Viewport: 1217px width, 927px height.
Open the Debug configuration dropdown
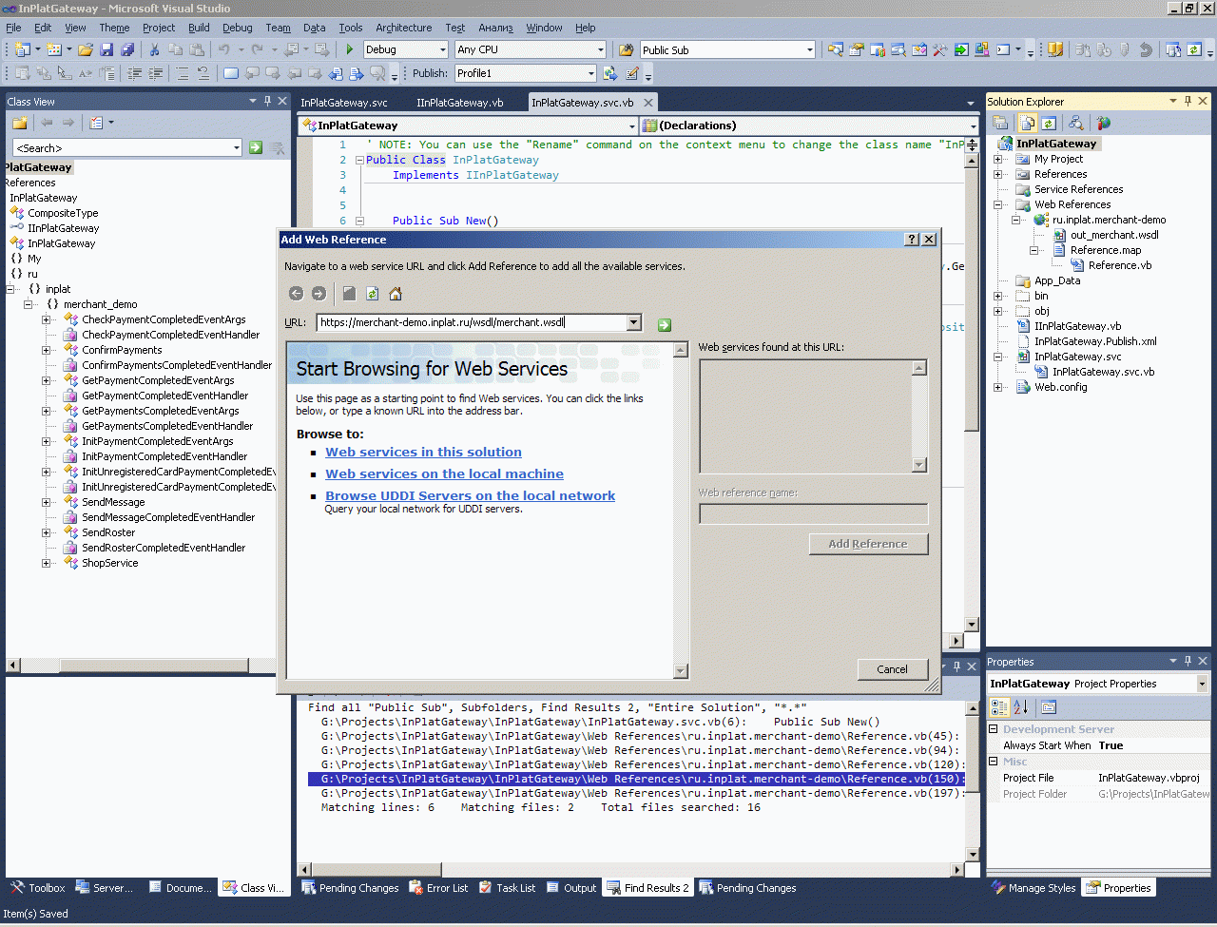coord(442,49)
